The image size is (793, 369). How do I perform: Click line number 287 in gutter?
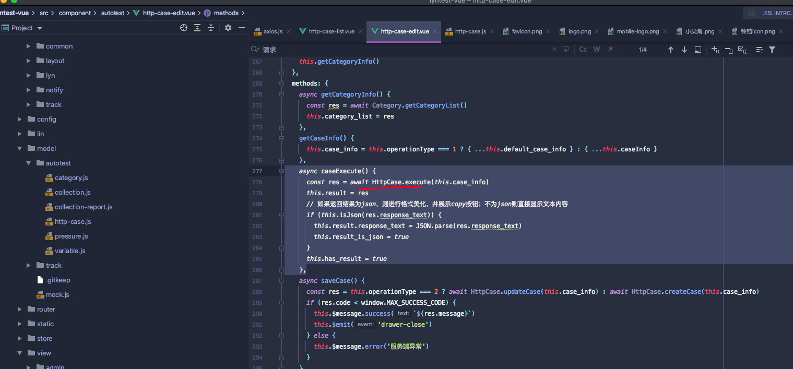pyautogui.click(x=257, y=281)
